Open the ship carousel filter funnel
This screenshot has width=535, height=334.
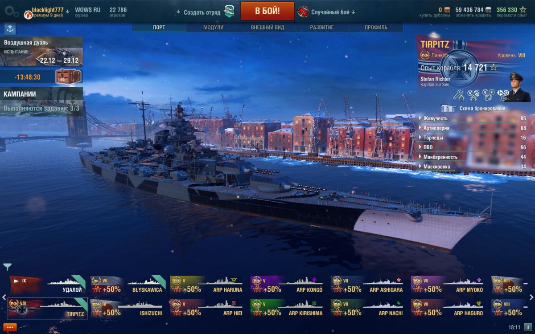pos(8,267)
